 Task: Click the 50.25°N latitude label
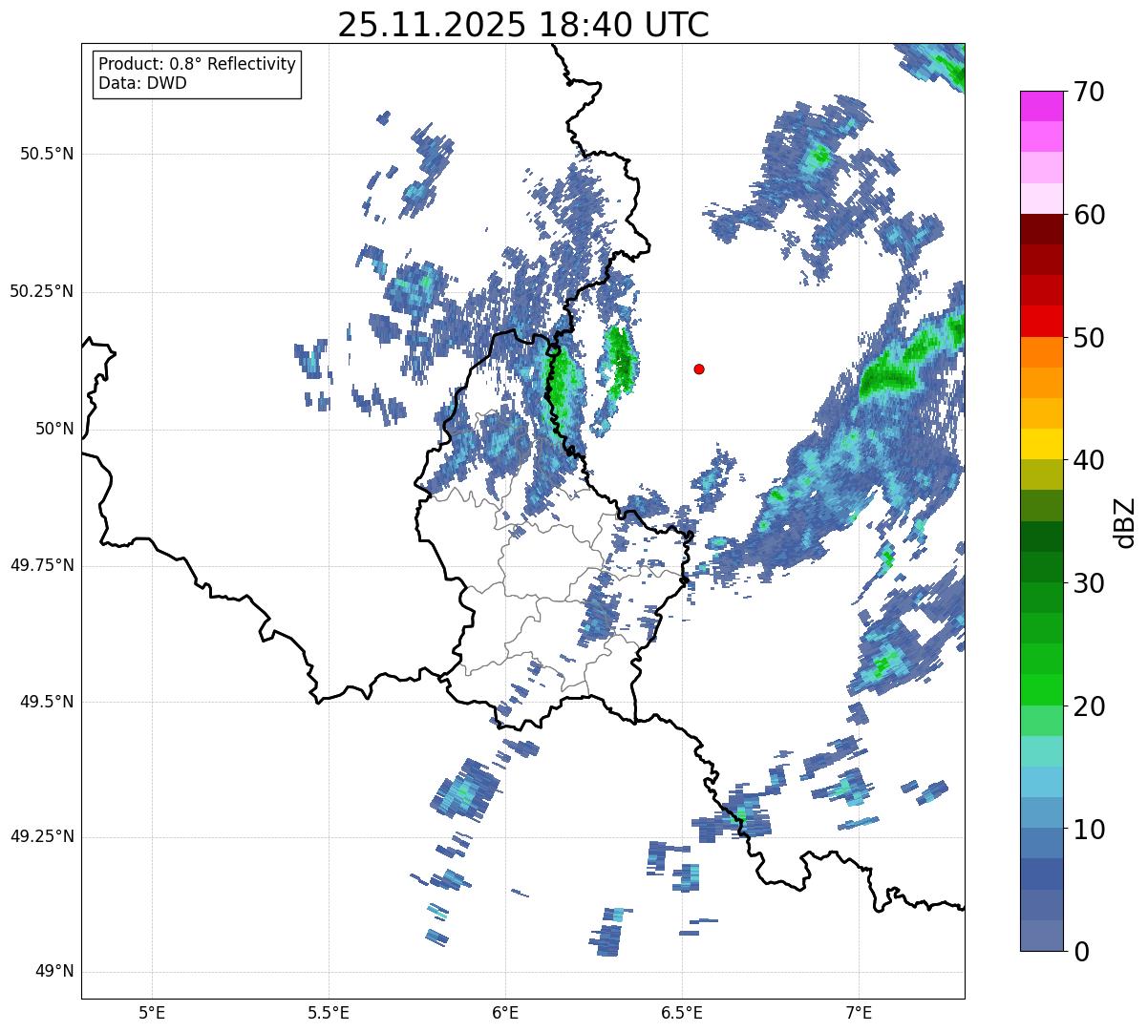42,291
